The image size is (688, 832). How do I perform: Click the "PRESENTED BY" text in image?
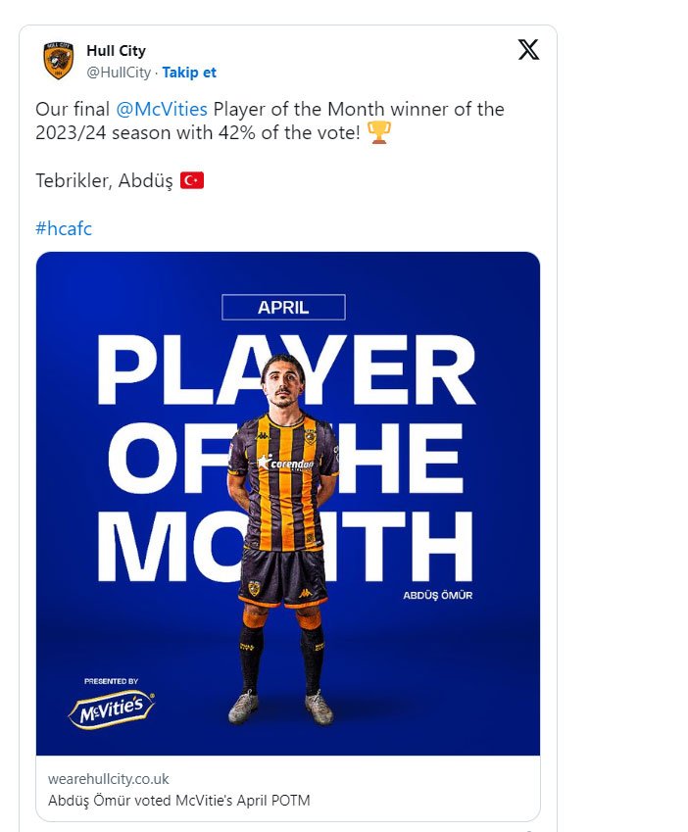click(111, 680)
